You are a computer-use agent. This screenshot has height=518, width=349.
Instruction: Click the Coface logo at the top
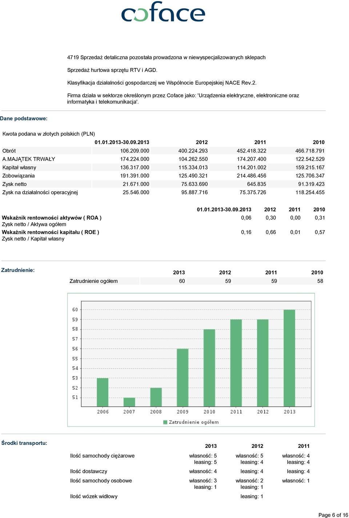(x=163, y=12)
